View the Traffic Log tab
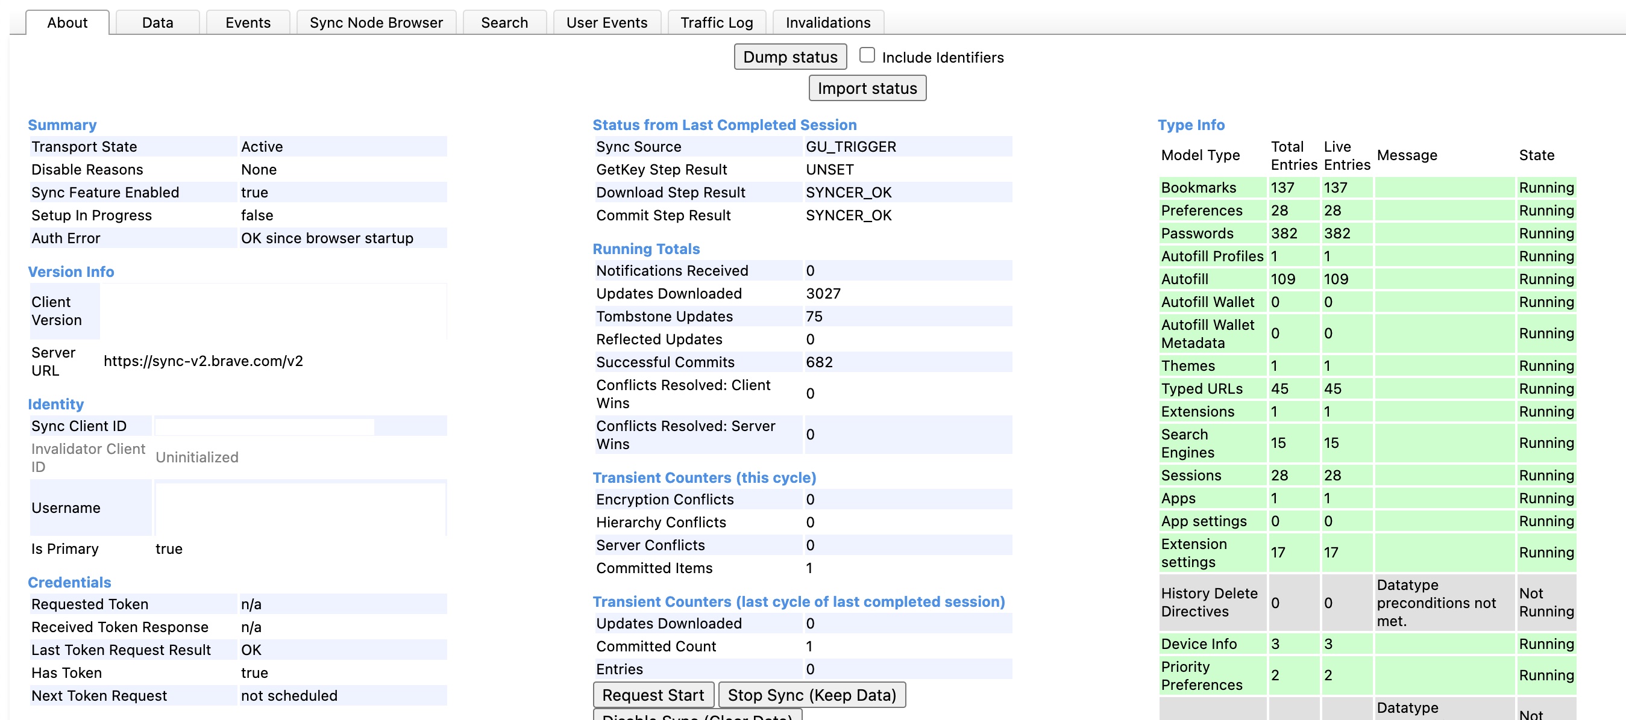The width and height of the screenshot is (1626, 720). (716, 22)
